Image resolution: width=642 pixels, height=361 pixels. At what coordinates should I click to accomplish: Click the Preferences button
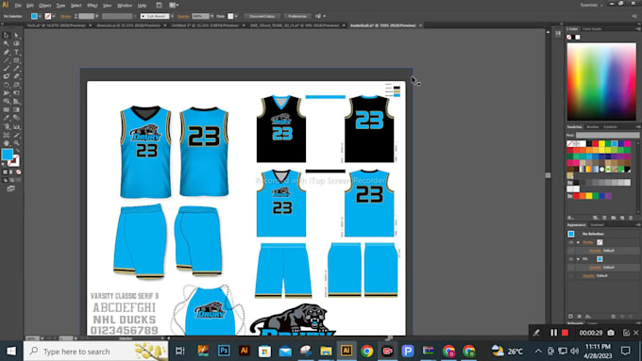pyautogui.click(x=296, y=16)
